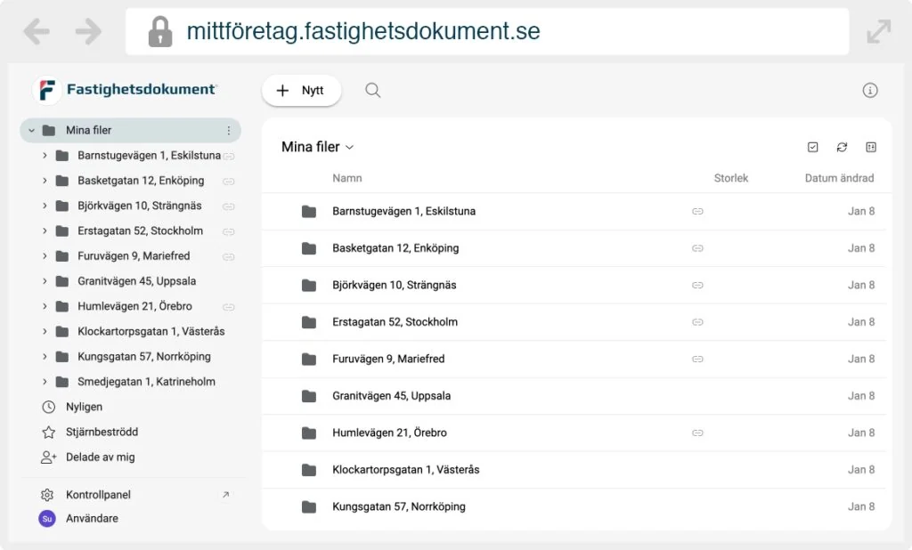
Task: Click share link icon for Barnstugevägen row
Action: [697, 212]
